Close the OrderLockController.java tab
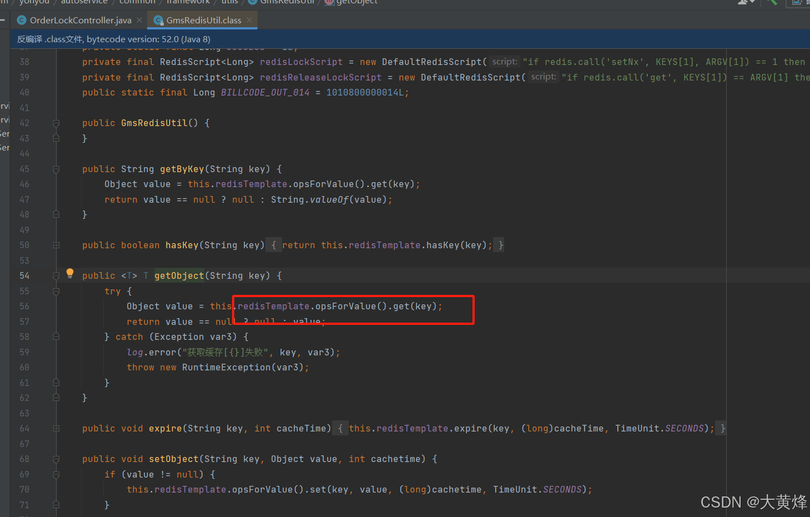810x517 pixels. [139, 21]
